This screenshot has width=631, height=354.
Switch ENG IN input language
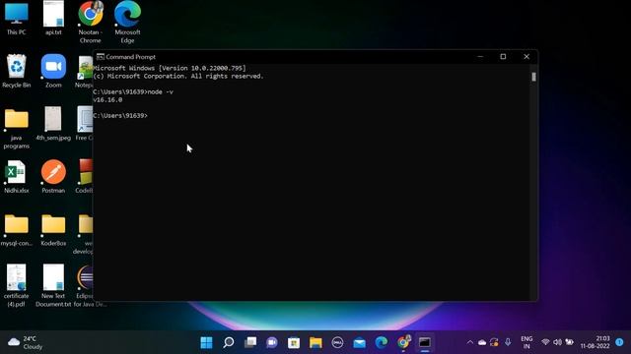point(526,342)
